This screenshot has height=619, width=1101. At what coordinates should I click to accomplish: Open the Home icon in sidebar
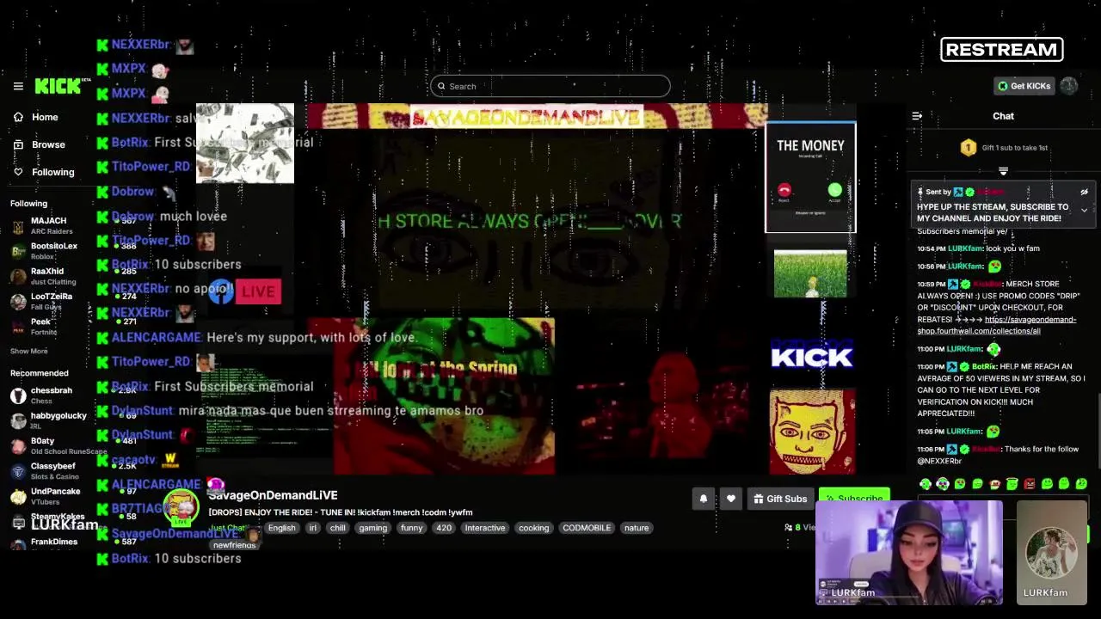click(18, 117)
